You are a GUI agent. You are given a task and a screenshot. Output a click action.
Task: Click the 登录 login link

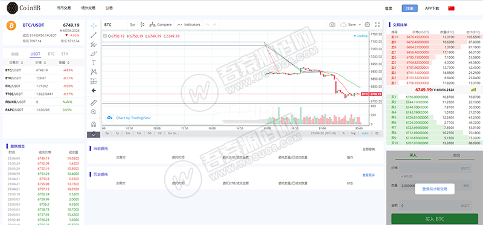(388, 8)
